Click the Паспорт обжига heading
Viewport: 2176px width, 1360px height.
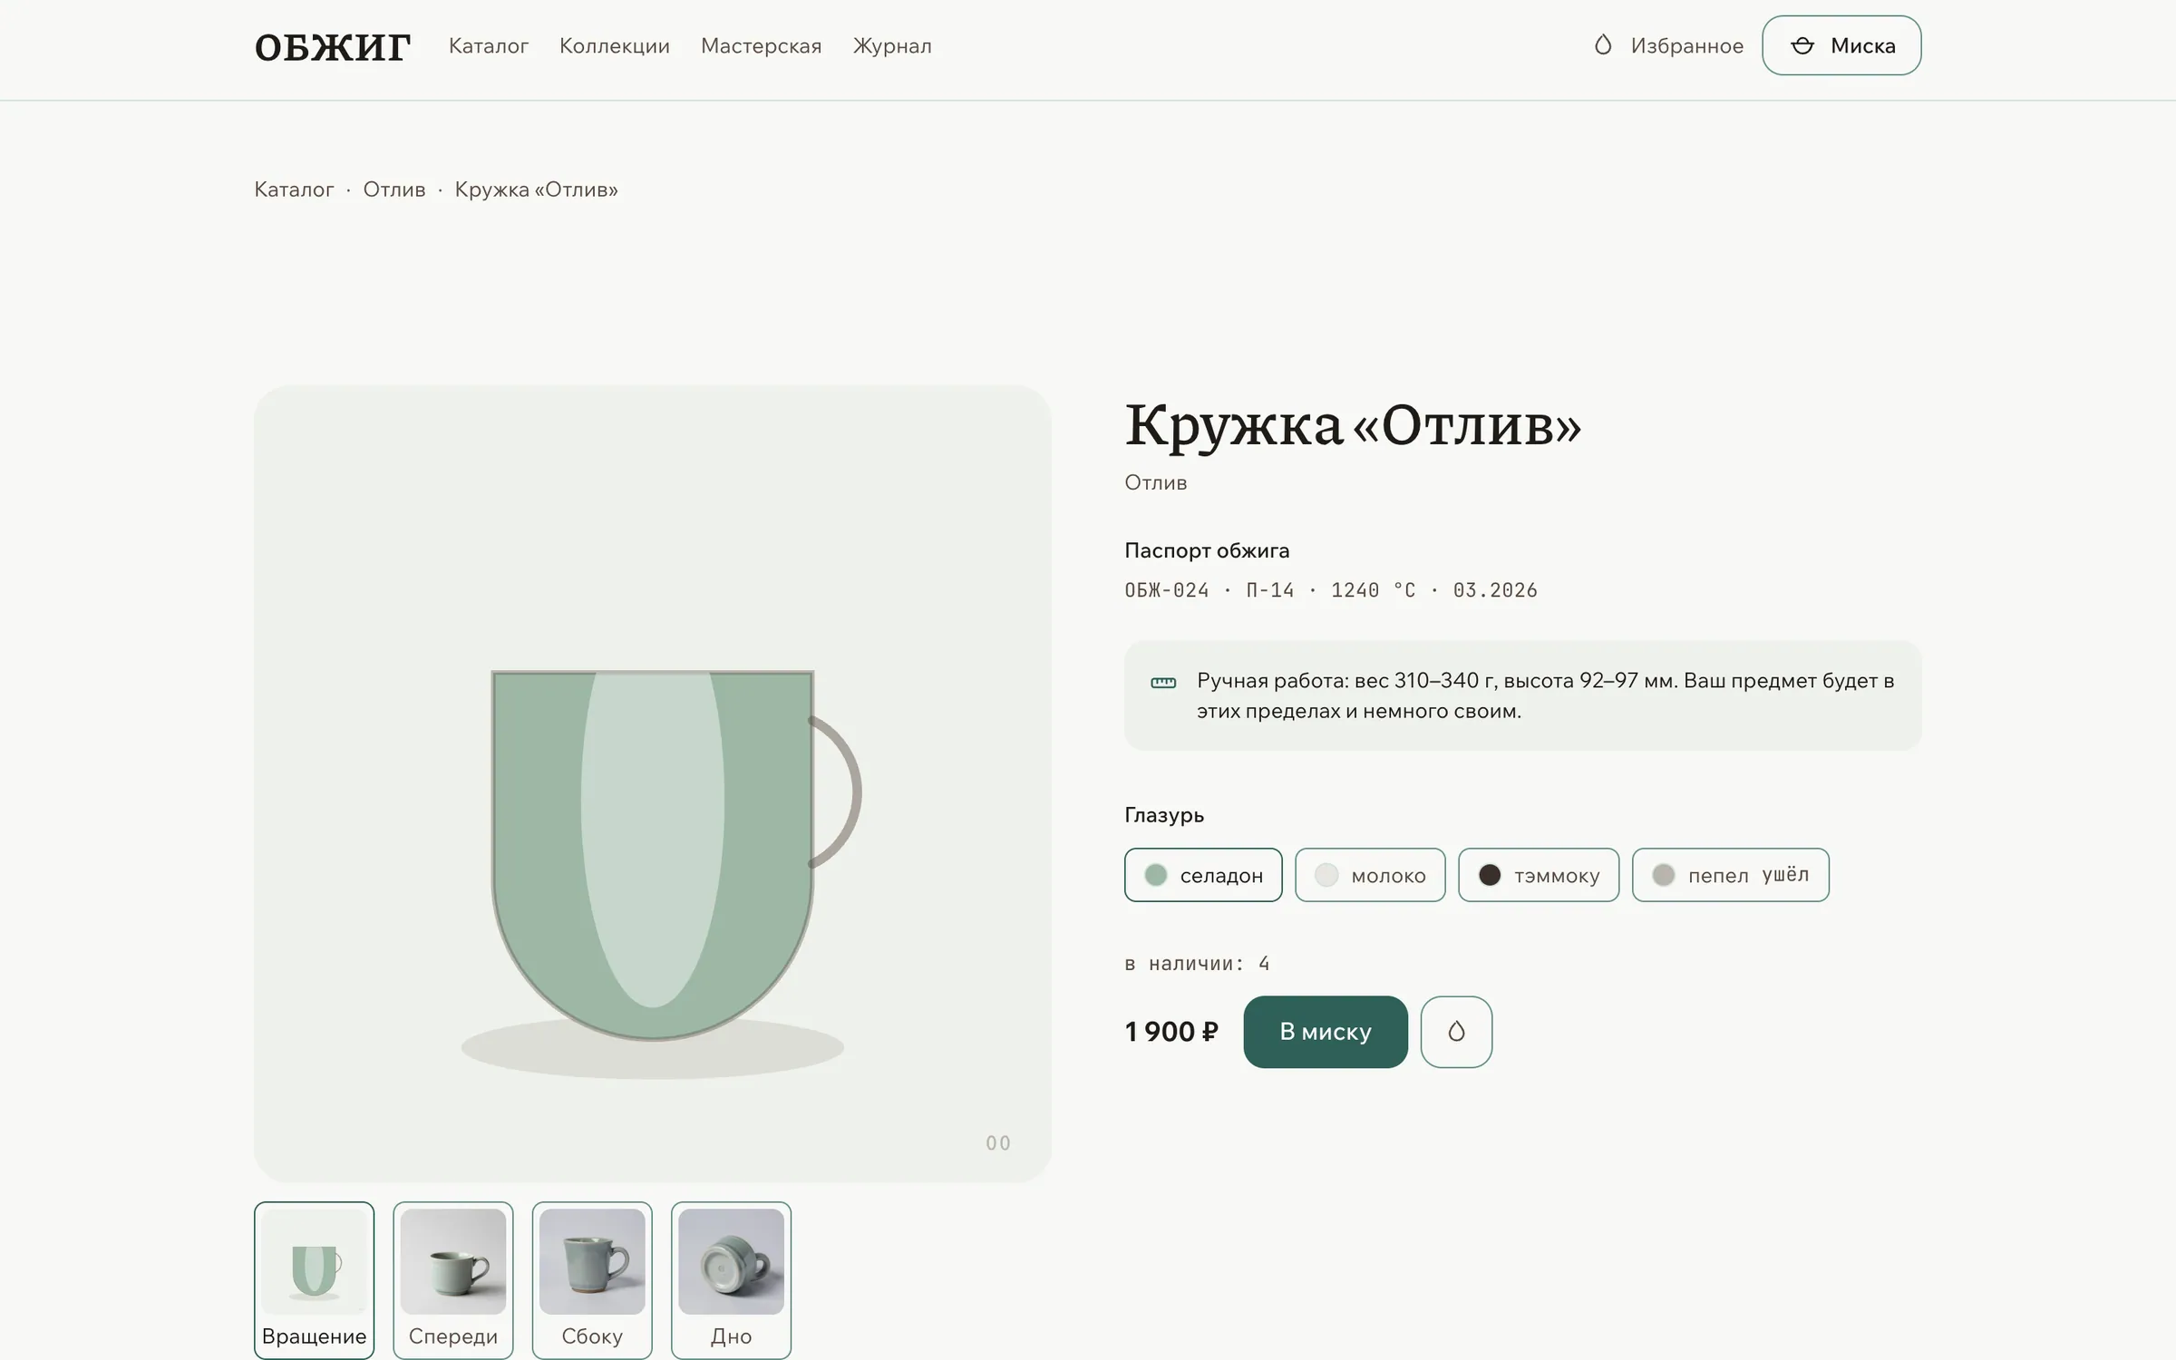tap(1207, 550)
